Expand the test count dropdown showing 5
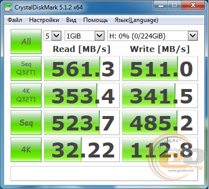The width and height of the screenshot is (209, 189). point(53,36)
